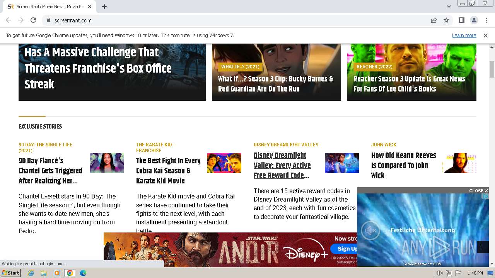Open The Karate Kid - Franchise category
This screenshot has width=495, height=278.
click(155, 147)
